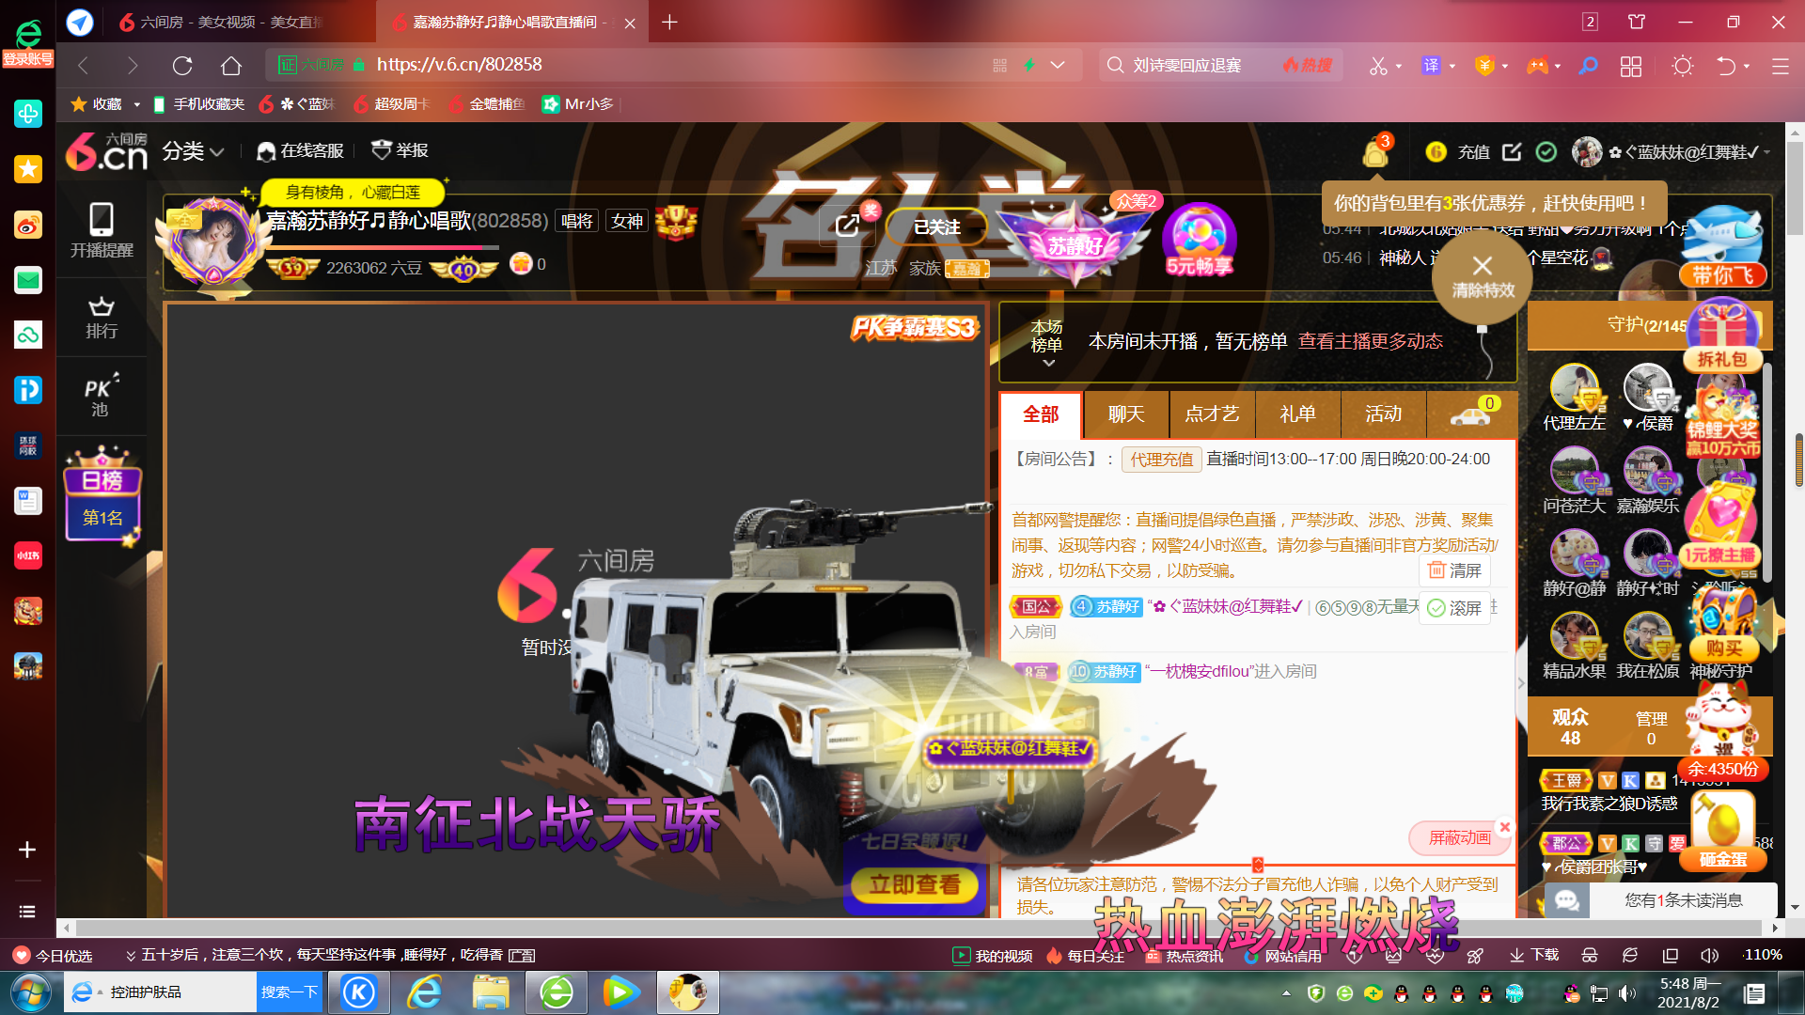Screen dimensions: 1805x1015
Task: Click the share icon beside 已关注
Action: point(847,226)
